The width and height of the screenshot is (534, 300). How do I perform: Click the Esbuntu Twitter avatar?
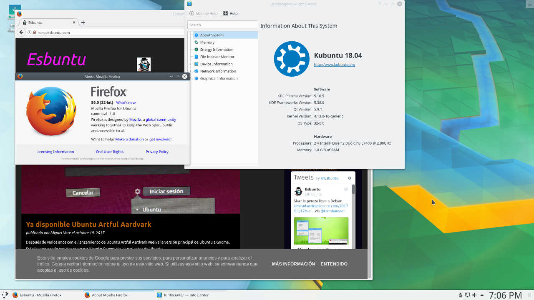click(298, 192)
